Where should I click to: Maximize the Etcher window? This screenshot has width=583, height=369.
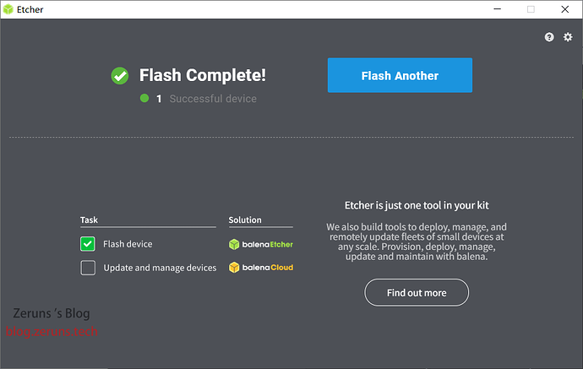[x=531, y=9]
